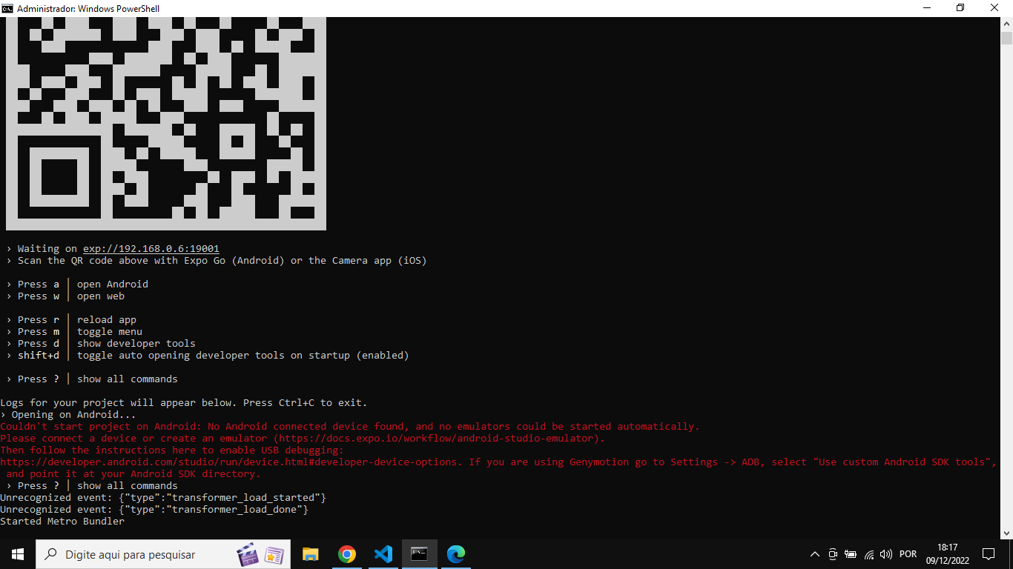Check the battery status tray icon
The image size is (1013, 569).
click(x=851, y=554)
